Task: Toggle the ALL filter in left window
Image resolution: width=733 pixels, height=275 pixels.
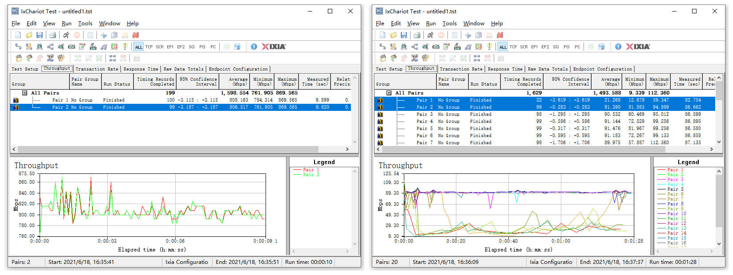Action: (x=139, y=47)
